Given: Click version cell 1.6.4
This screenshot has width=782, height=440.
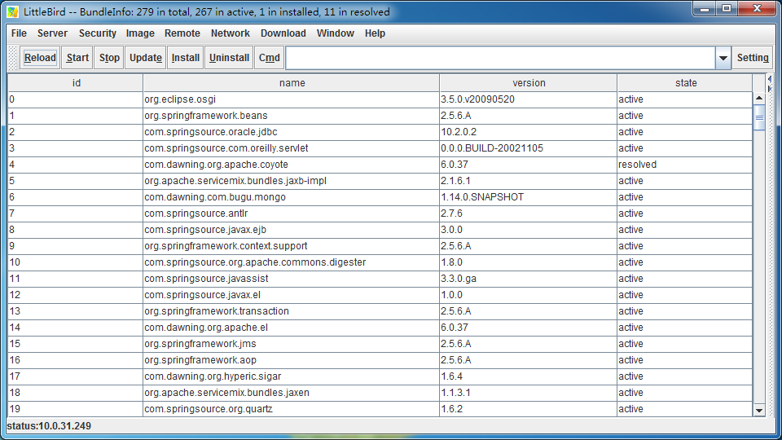Looking at the screenshot, I should click(x=528, y=376).
